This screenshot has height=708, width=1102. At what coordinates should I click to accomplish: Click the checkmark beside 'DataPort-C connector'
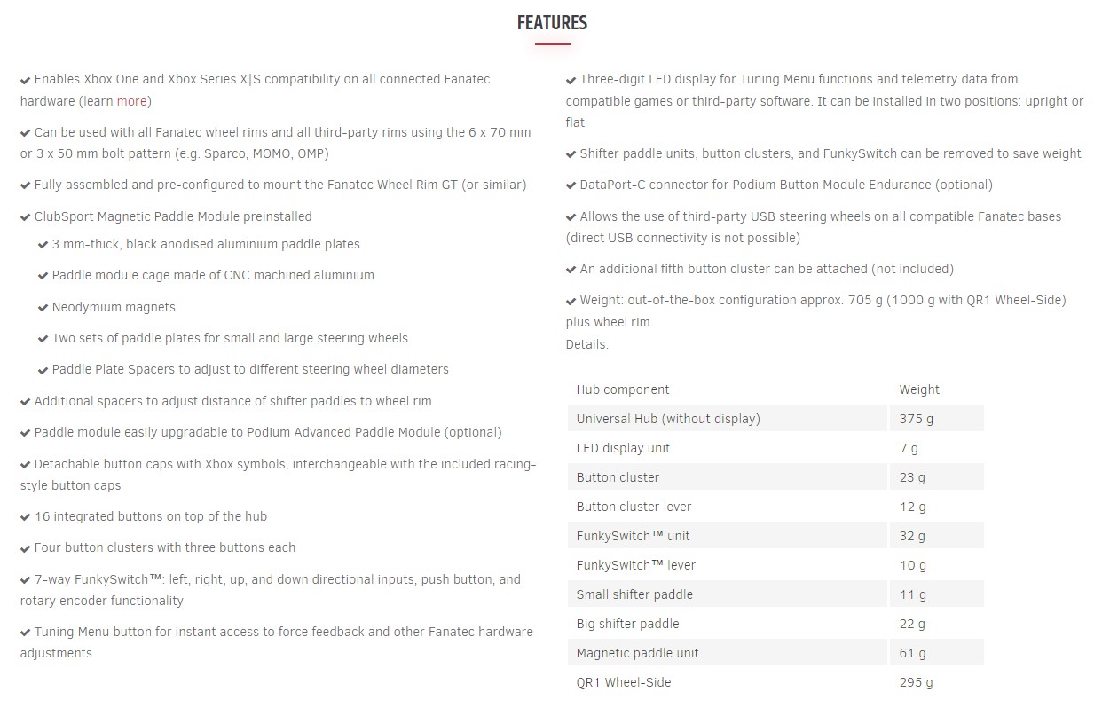(x=571, y=185)
